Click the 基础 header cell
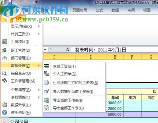Viewport: 158px width, 123px height. click(x=115, y=97)
